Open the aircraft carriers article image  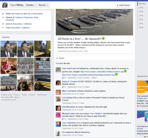pos(94,22)
